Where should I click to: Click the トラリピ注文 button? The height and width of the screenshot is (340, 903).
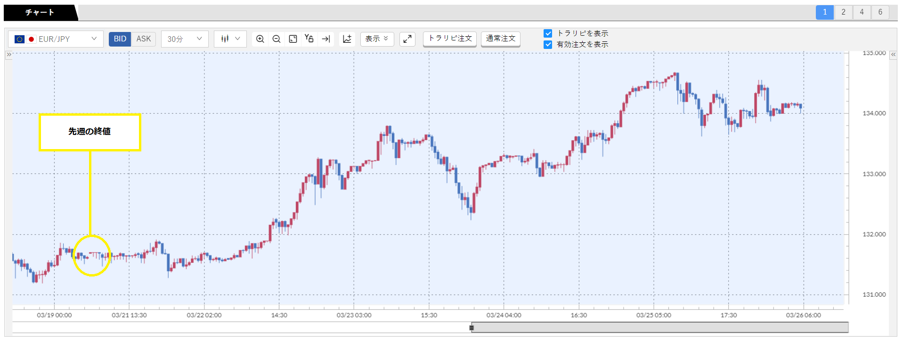point(450,39)
